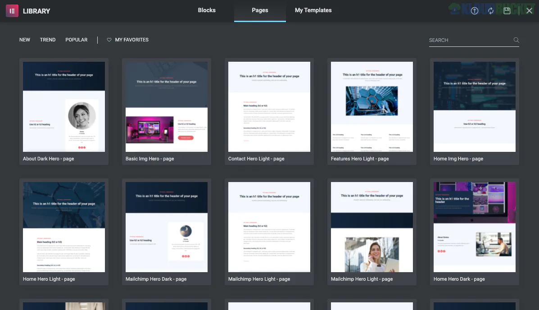Screen dimensions: 539x310
Task: Open the About Dark Hero page template
Action: click(63, 106)
